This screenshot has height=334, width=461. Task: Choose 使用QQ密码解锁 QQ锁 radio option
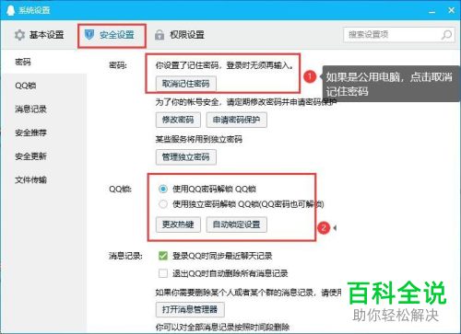click(x=163, y=189)
